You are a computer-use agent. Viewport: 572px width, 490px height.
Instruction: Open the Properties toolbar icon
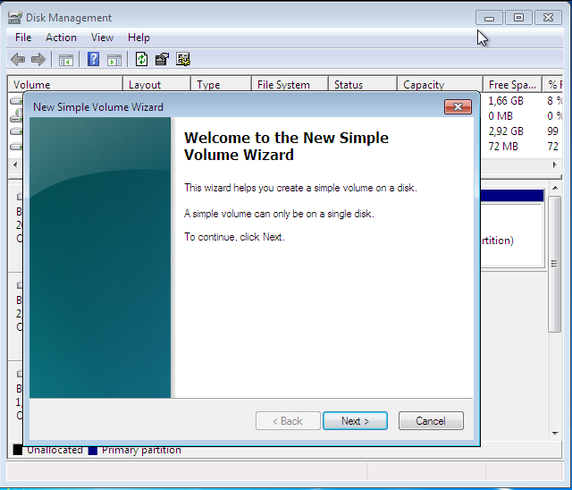pos(162,60)
